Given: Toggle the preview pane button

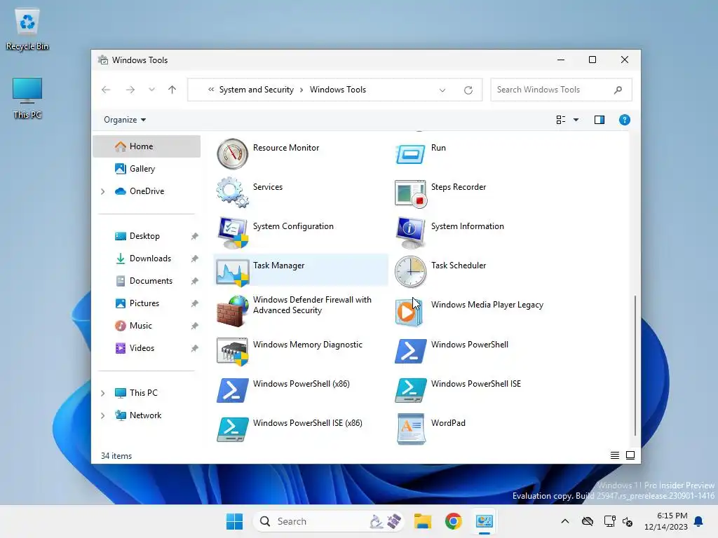Looking at the screenshot, I should coord(599,120).
